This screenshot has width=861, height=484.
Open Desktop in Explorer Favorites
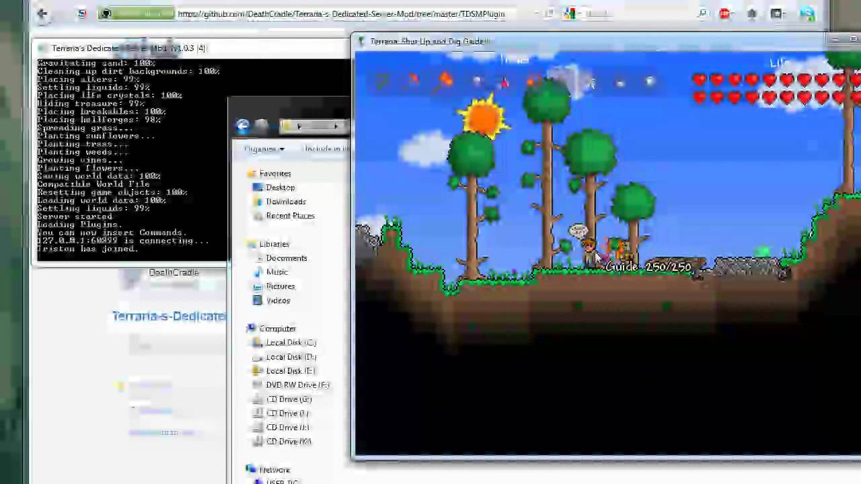click(280, 188)
